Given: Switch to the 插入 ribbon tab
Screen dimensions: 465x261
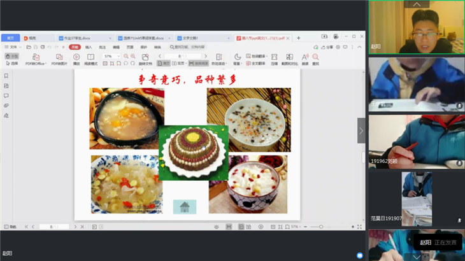Looking at the screenshot, I should [89, 47].
